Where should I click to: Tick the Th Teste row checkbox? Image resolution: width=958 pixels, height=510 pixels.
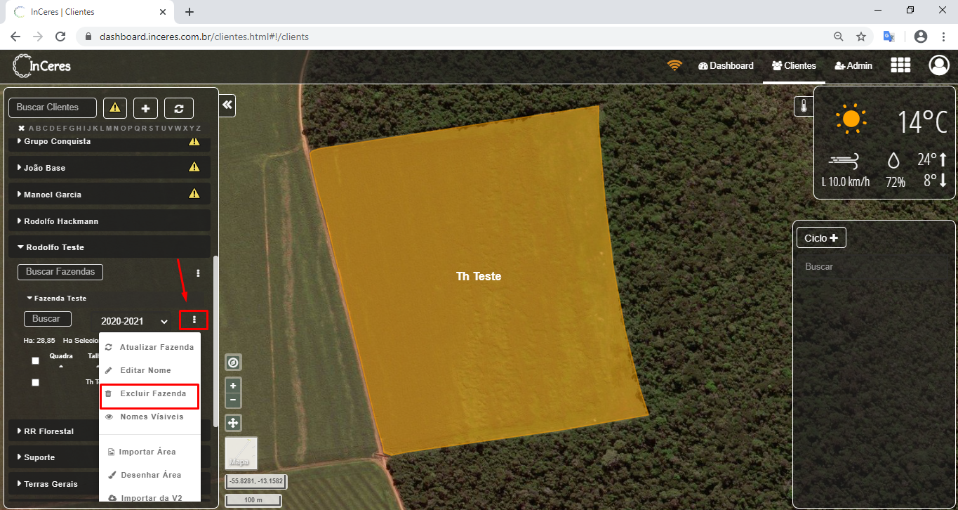[35, 382]
